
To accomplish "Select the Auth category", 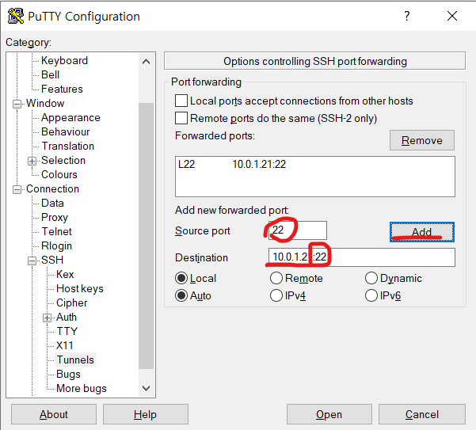I will (x=67, y=317).
